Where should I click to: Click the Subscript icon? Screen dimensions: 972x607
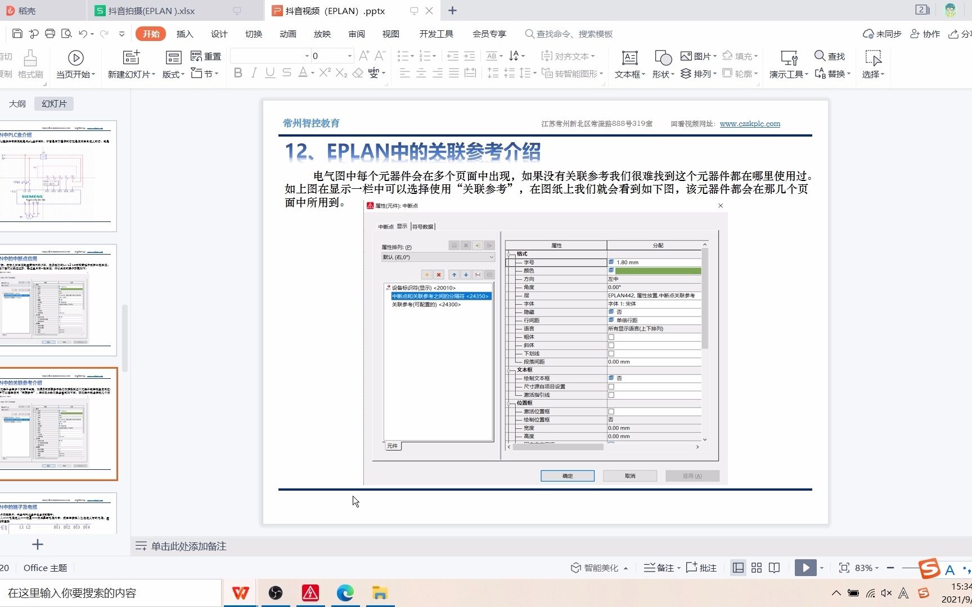pyautogui.click(x=341, y=73)
